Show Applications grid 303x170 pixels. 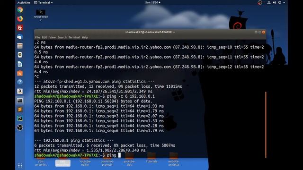point(20,165)
